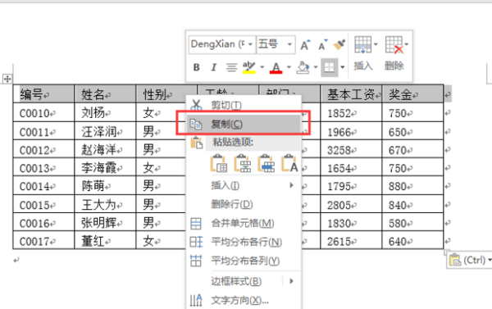The image size is (492, 309).
Task: Open the 五号 font size dropdown
Action: point(289,44)
